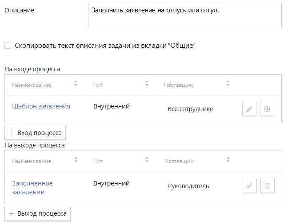Select Руководитель supplier cell

(188, 186)
